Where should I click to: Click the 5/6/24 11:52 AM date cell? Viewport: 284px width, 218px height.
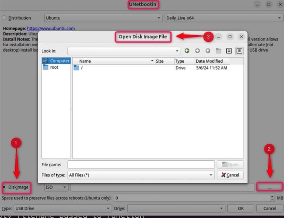click(212, 68)
